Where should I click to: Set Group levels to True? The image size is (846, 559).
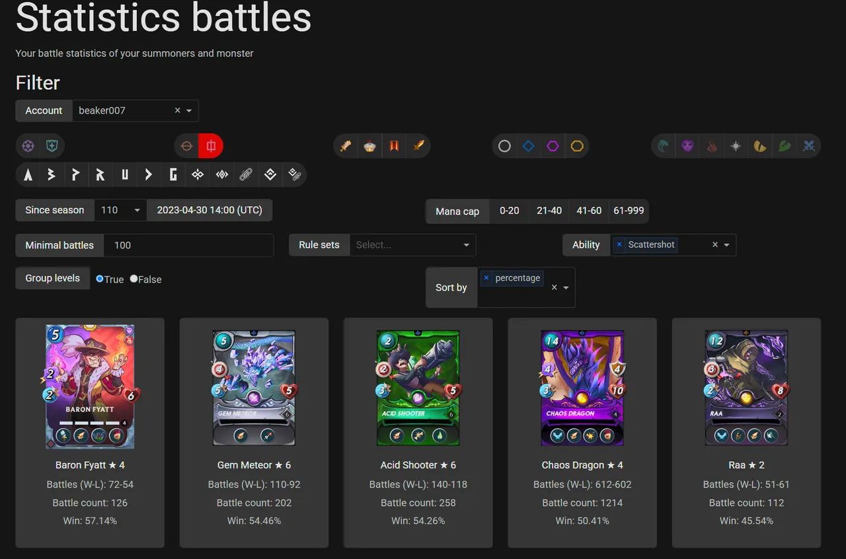[100, 279]
